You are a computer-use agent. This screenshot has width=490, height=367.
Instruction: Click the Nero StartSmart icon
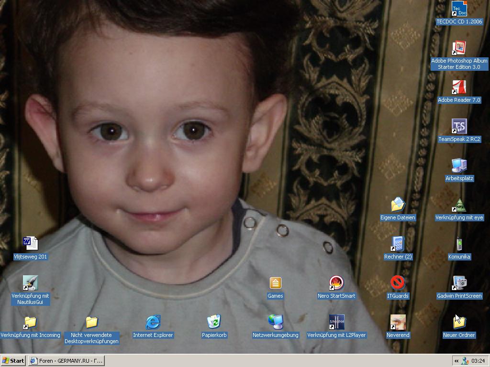click(x=336, y=283)
